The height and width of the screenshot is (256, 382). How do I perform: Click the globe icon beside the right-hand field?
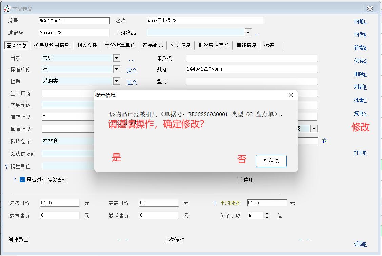point(324,141)
